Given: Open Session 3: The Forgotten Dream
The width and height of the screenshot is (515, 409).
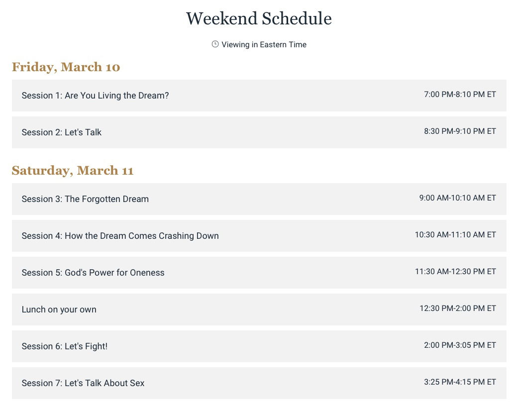Looking at the screenshot, I should point(259,199).
